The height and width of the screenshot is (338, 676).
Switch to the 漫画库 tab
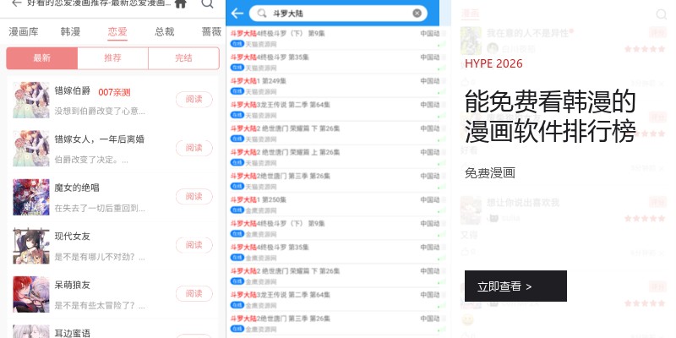coord(24,31)
